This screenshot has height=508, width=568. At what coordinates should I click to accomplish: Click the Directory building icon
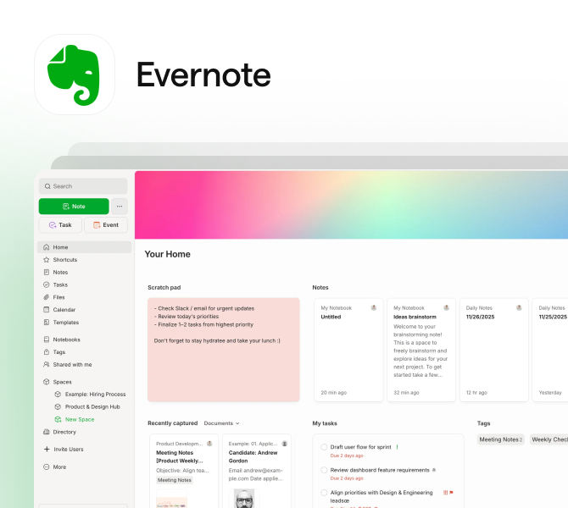(47, 432)
